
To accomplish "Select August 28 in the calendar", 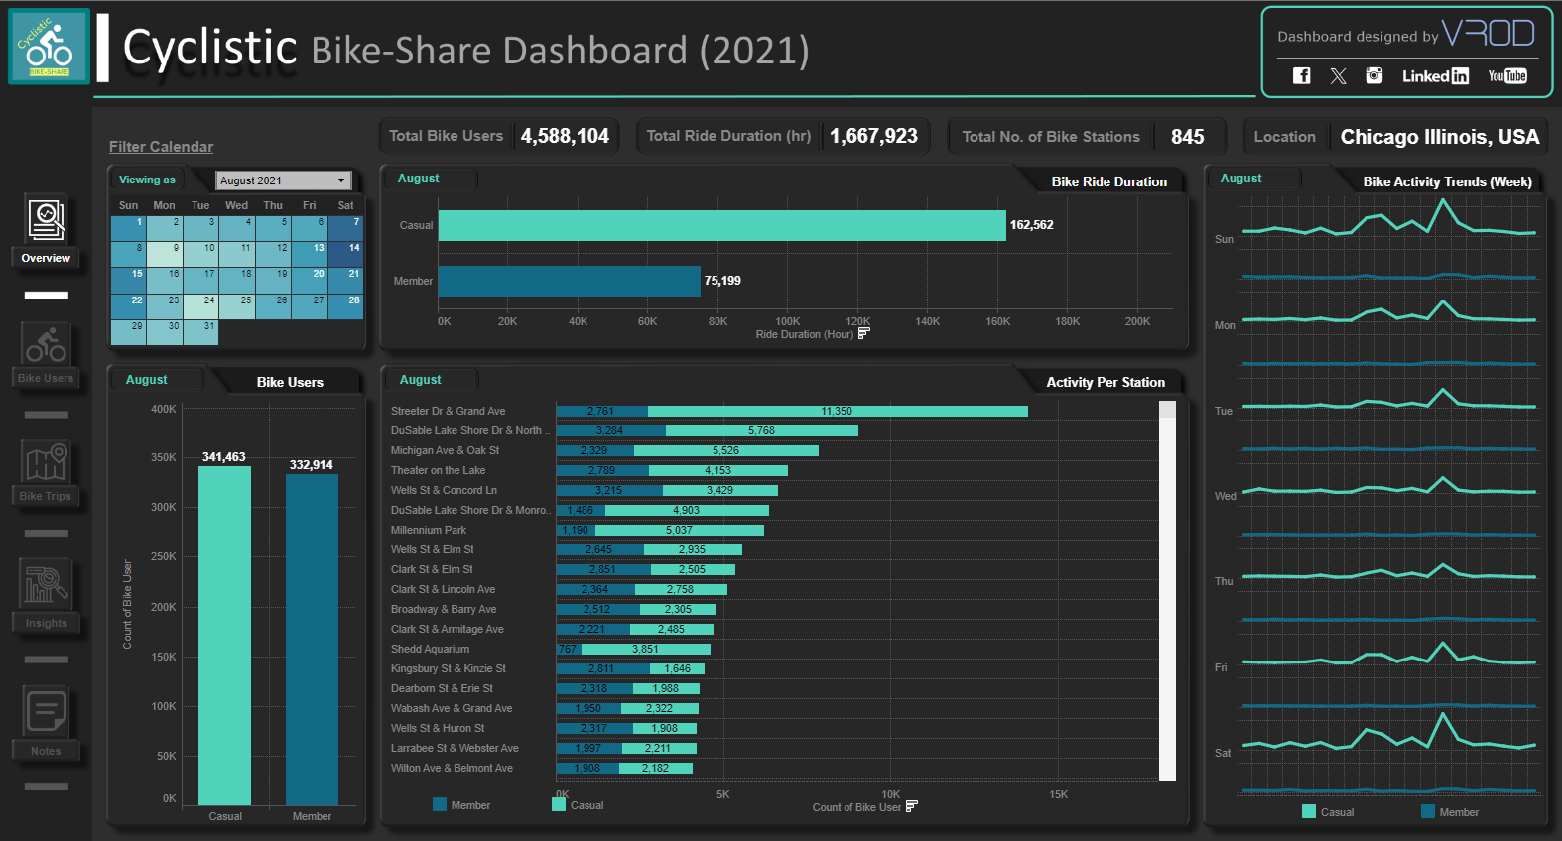I will [345, 306].
